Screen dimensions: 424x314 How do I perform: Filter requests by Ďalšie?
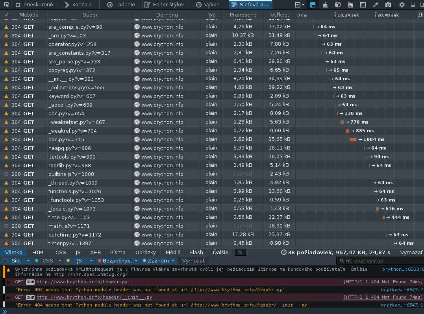(x=220, y=252)
